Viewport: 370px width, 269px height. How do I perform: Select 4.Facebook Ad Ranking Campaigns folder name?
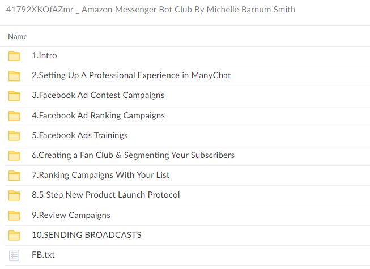(98, 116)
